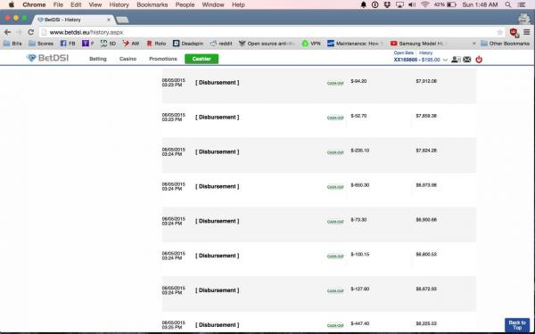Open the Chrome hamburger menu
Image resolution: width=535 pixels, height=334 pixels.
tap(527, 32)
